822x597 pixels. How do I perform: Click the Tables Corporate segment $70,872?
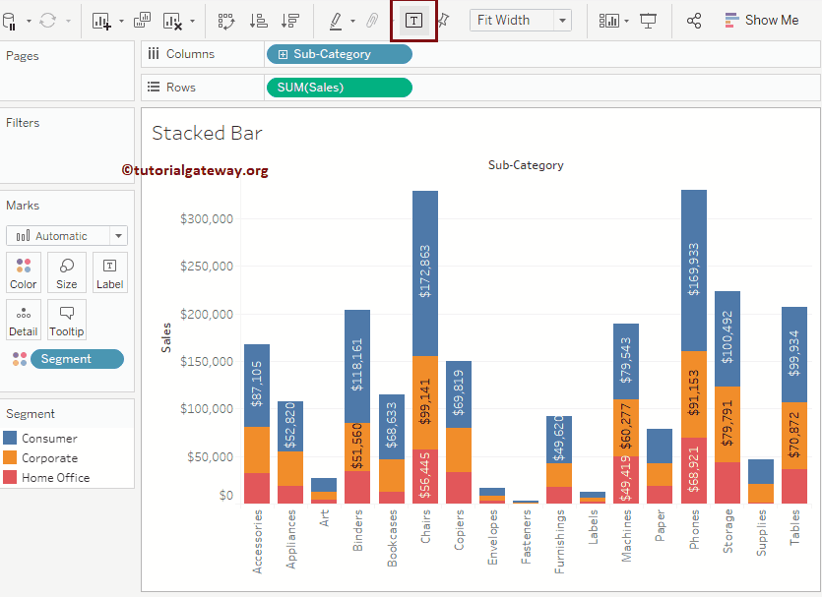click(794, 436)
